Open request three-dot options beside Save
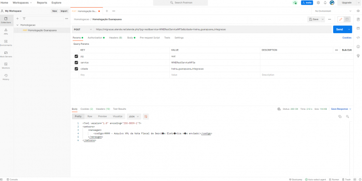Viewport: 362px width, 181px height. (x=330, y=19)
